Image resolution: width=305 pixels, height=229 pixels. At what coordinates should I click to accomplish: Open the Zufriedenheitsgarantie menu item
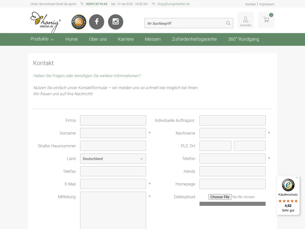click(x=194, y=39)
